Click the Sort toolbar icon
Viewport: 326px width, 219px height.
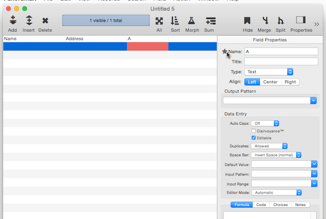pyautogui.click(x=174, y=21)
